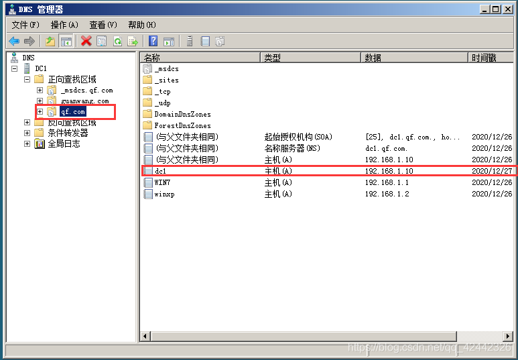The height and width of the screenshot is (360, 518).
Task: Click the server tower toolbar icon
Action: [190, 42]
